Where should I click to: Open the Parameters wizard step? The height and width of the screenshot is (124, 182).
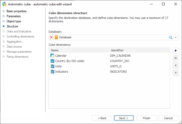(x=14, y=16)
